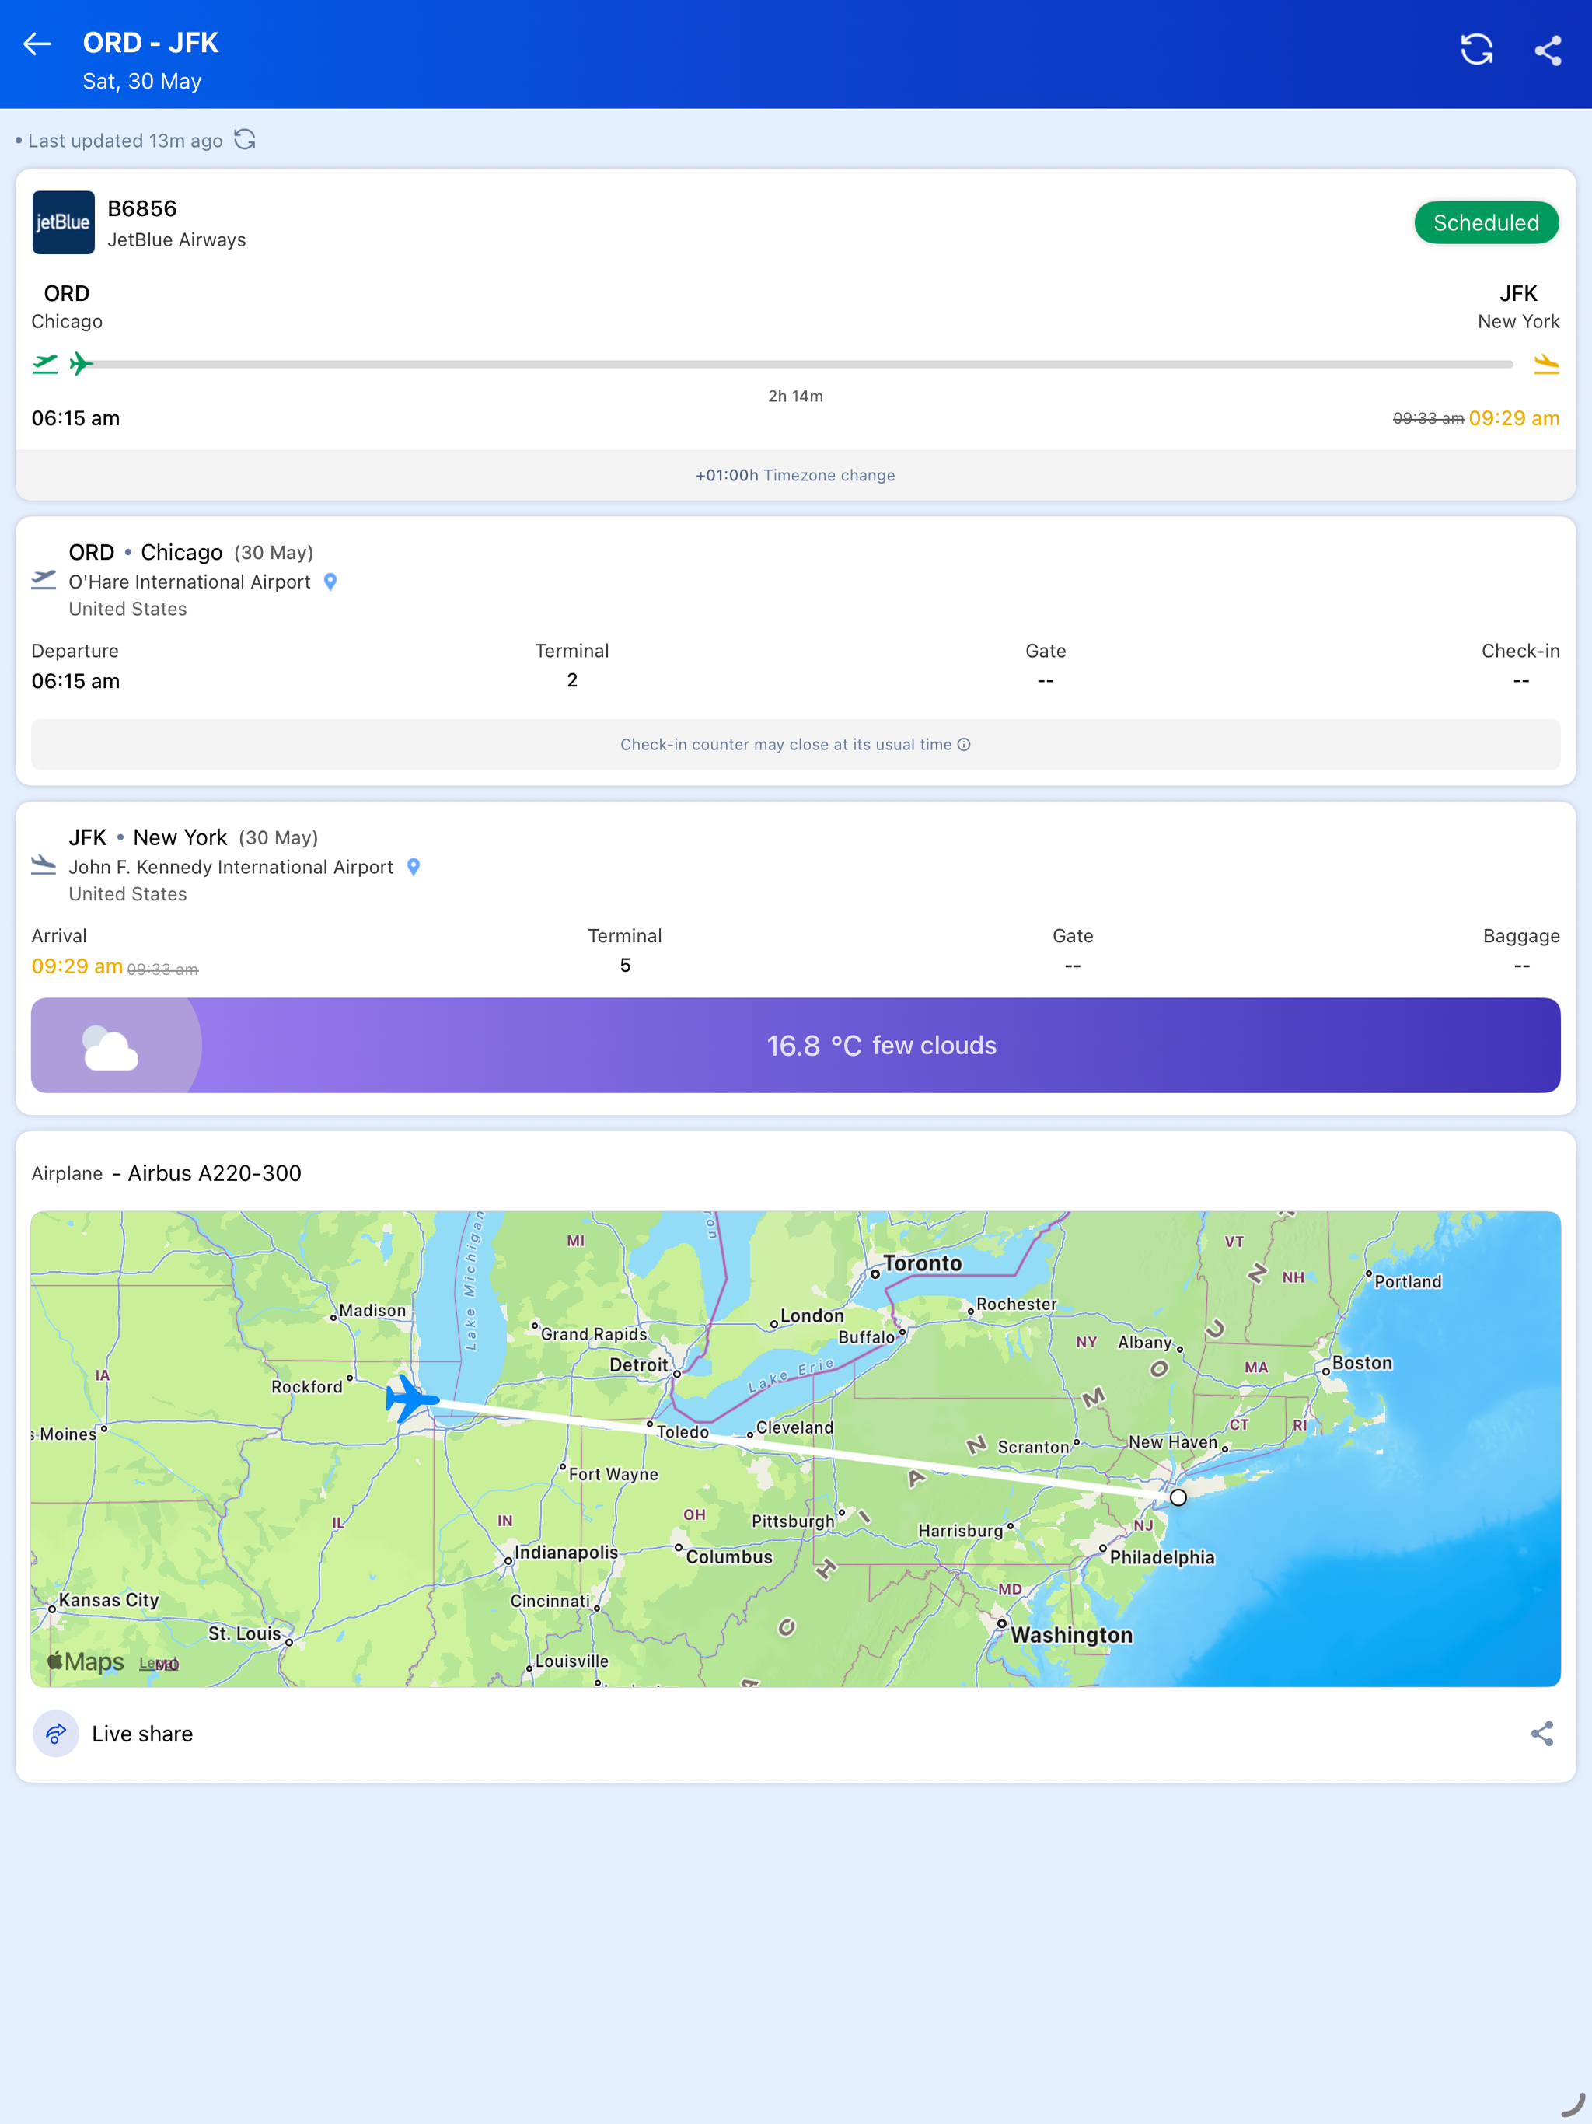Image resolution: width=1592 pixels, height=2124 pixels.
Task: Tap the orange landing icon at the progress bar end
Action: pyautogui.click(x=1546, y=364)
